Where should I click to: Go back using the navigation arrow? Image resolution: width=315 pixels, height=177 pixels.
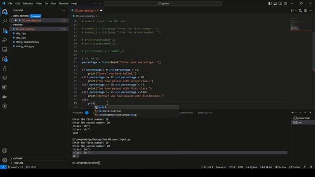[x=94, y=3]
